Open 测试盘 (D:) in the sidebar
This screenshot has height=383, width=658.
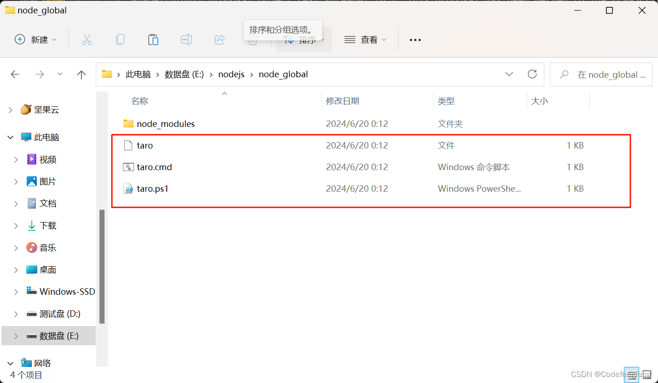click(x=60, y=314)
